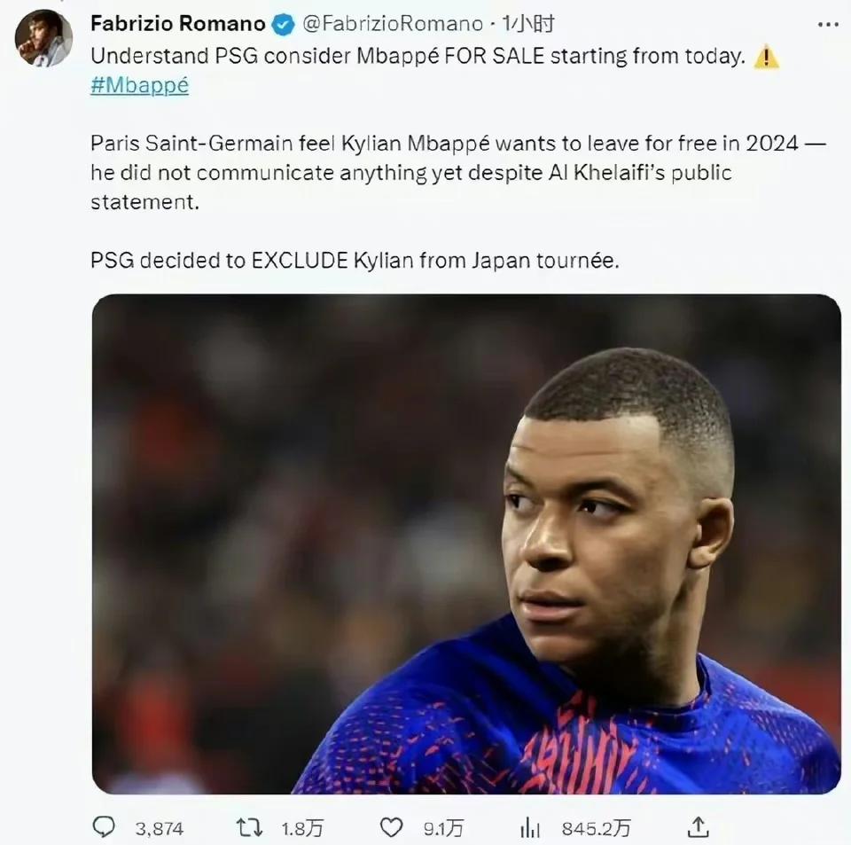Open the Fabrizio Romano display name
The image size is (851, 845).
tap(178, 25)
